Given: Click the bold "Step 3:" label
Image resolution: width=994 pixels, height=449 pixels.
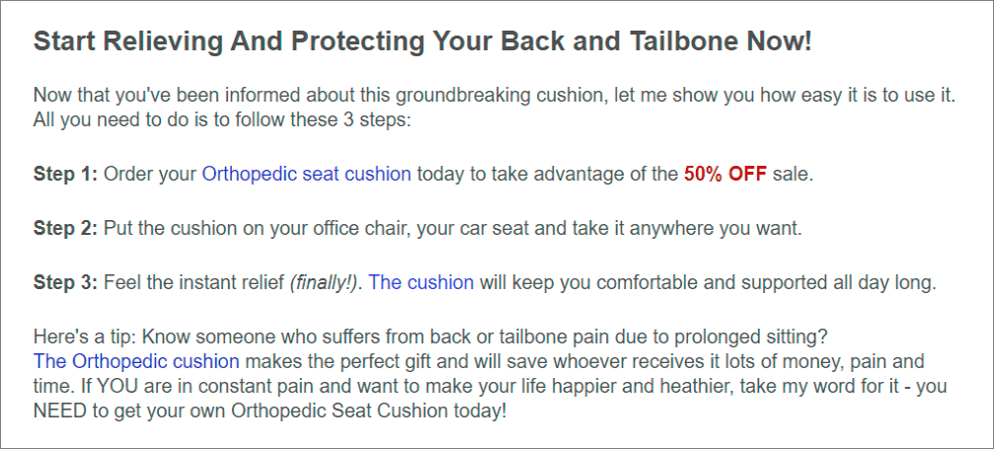Looking at the screenshot, I should pyautogui.click(x=65, y=282).
